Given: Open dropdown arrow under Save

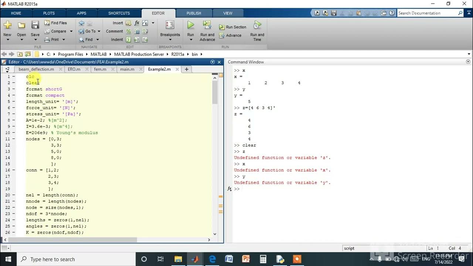Looking at the screenshot, I should (35, 40).
